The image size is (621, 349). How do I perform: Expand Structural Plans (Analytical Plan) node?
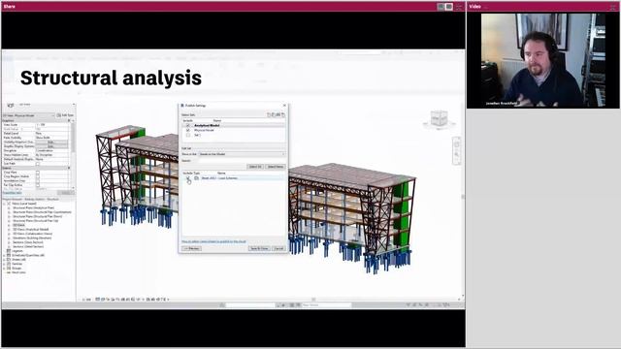click(9, 207)
